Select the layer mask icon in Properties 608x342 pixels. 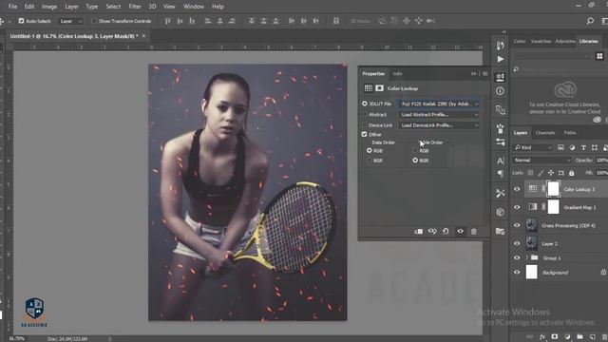tap(379, 88)
